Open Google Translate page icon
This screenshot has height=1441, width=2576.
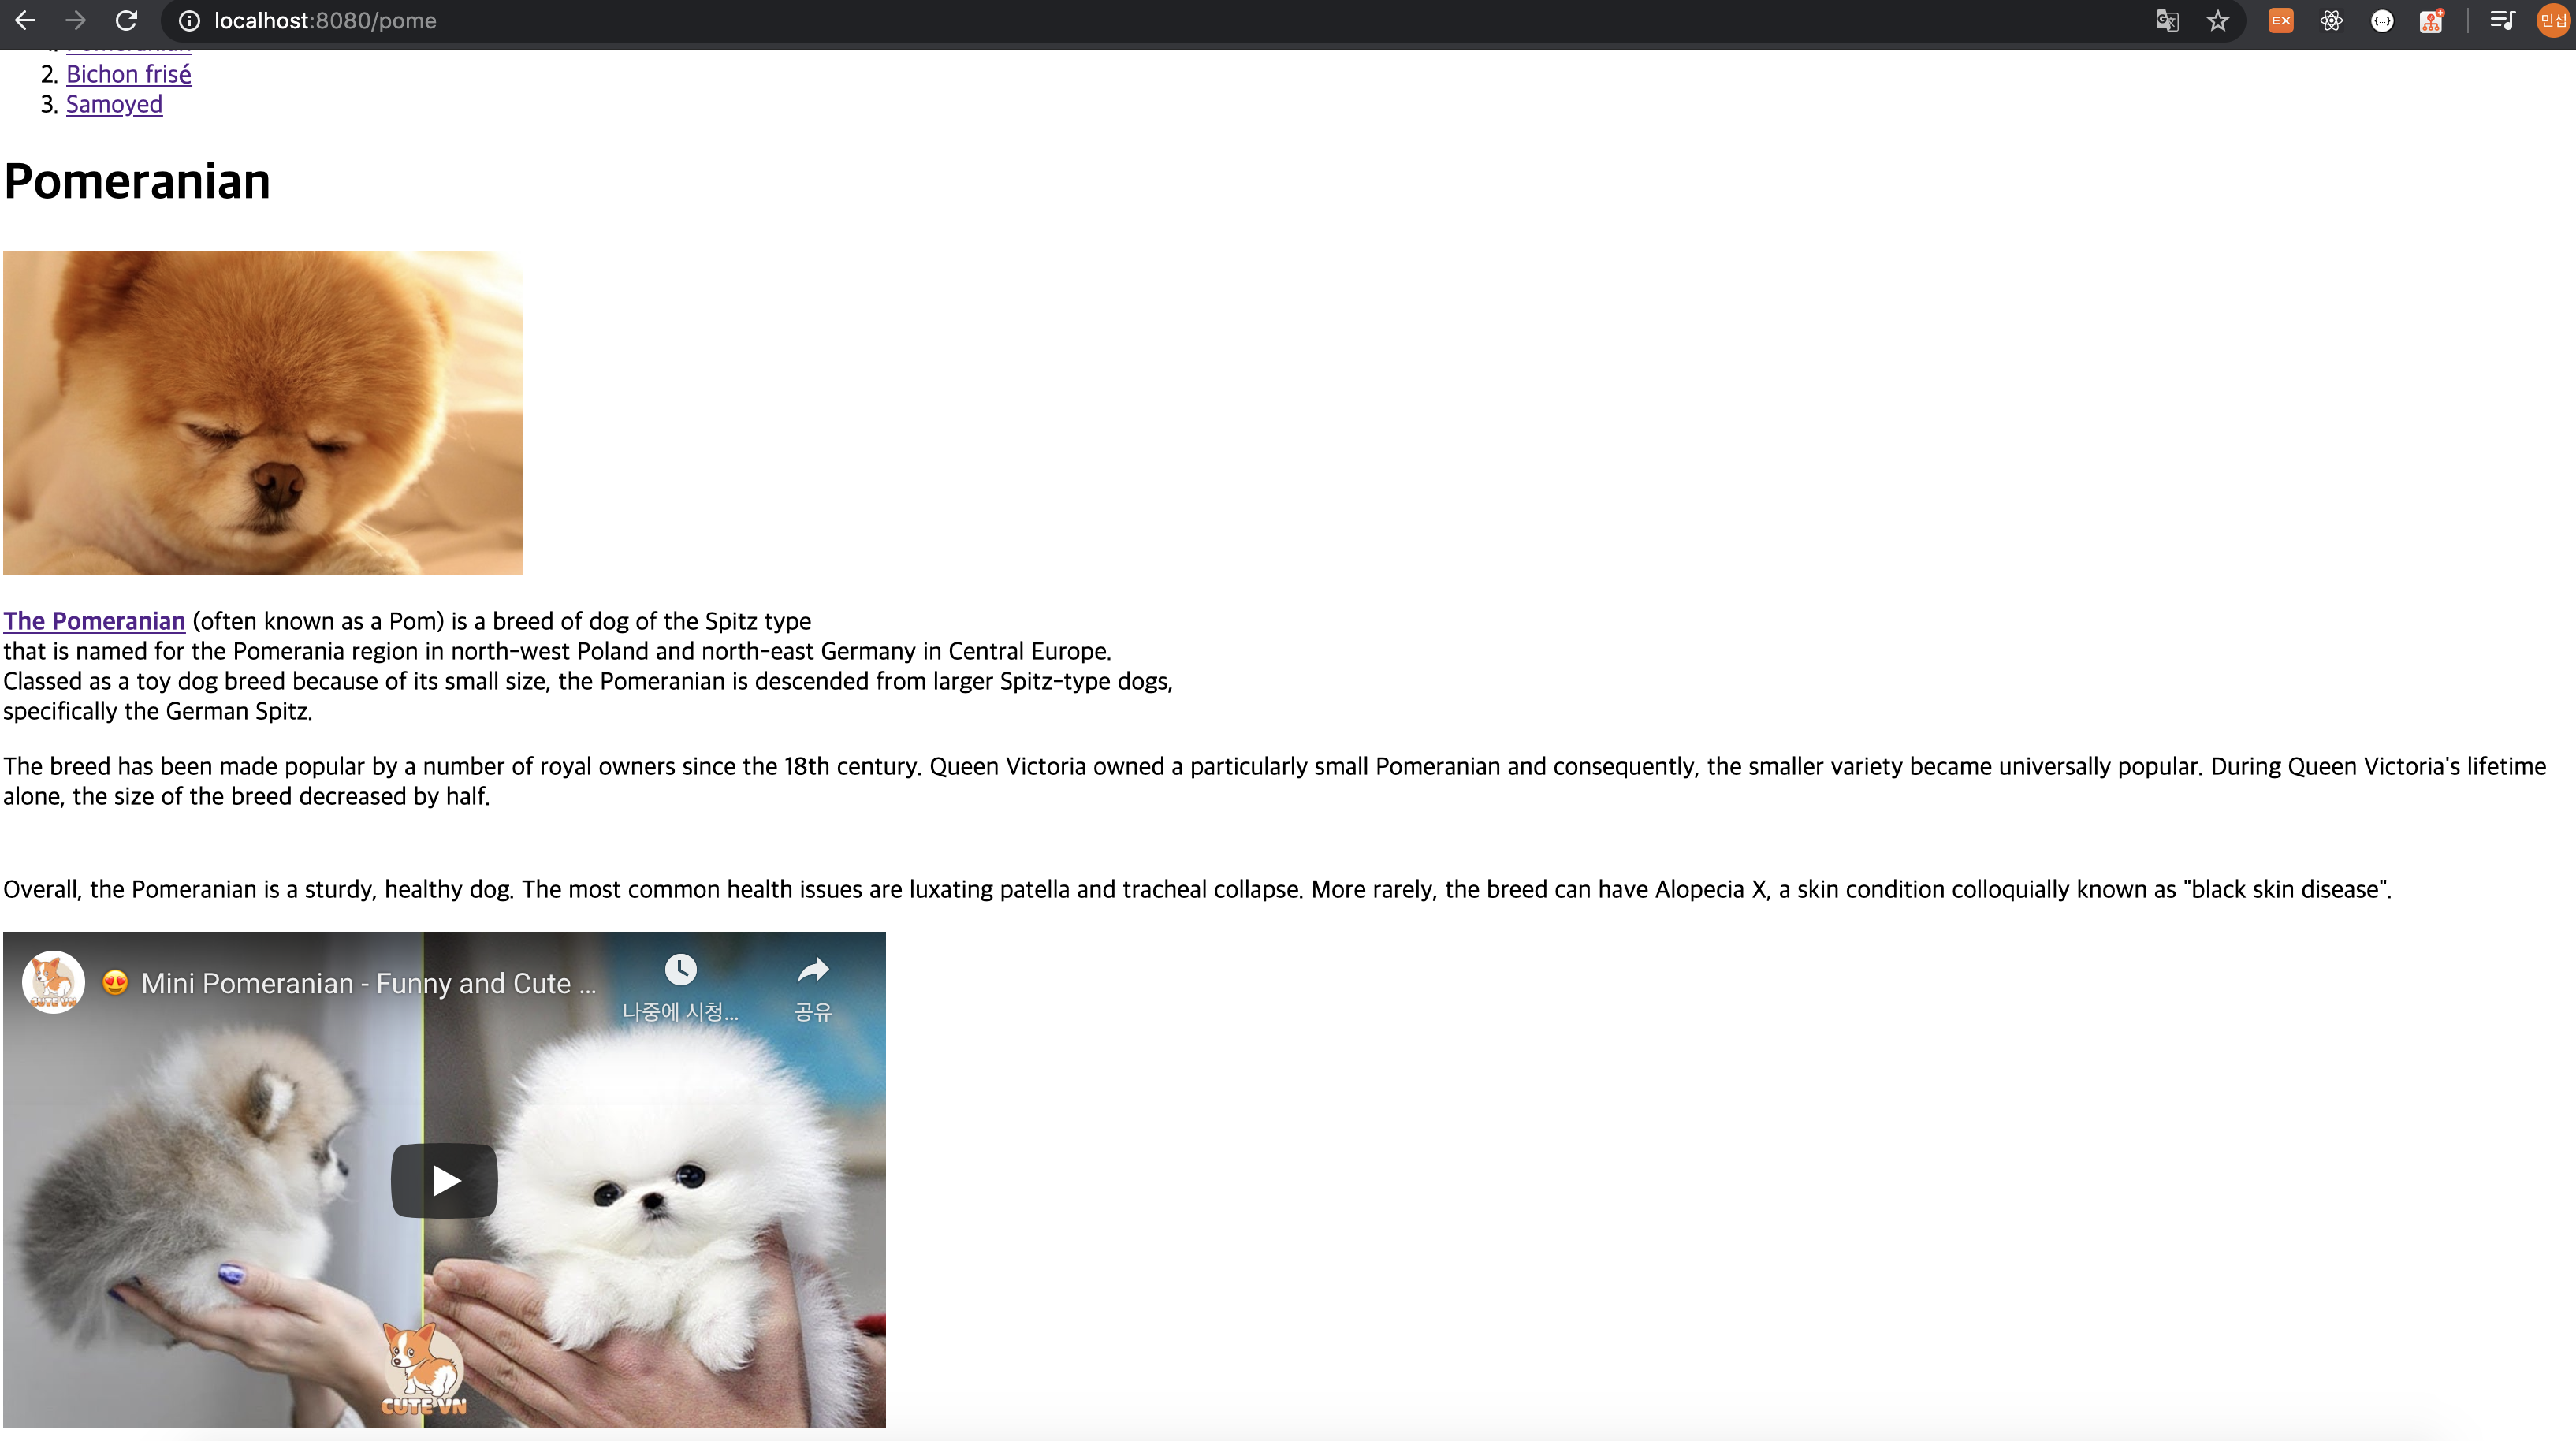[2167, 21]
